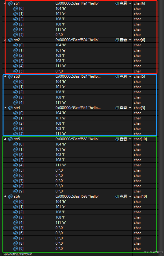Click the cube icon next to str3
This screenshot has width=164, height=256.
pos(10,76)
